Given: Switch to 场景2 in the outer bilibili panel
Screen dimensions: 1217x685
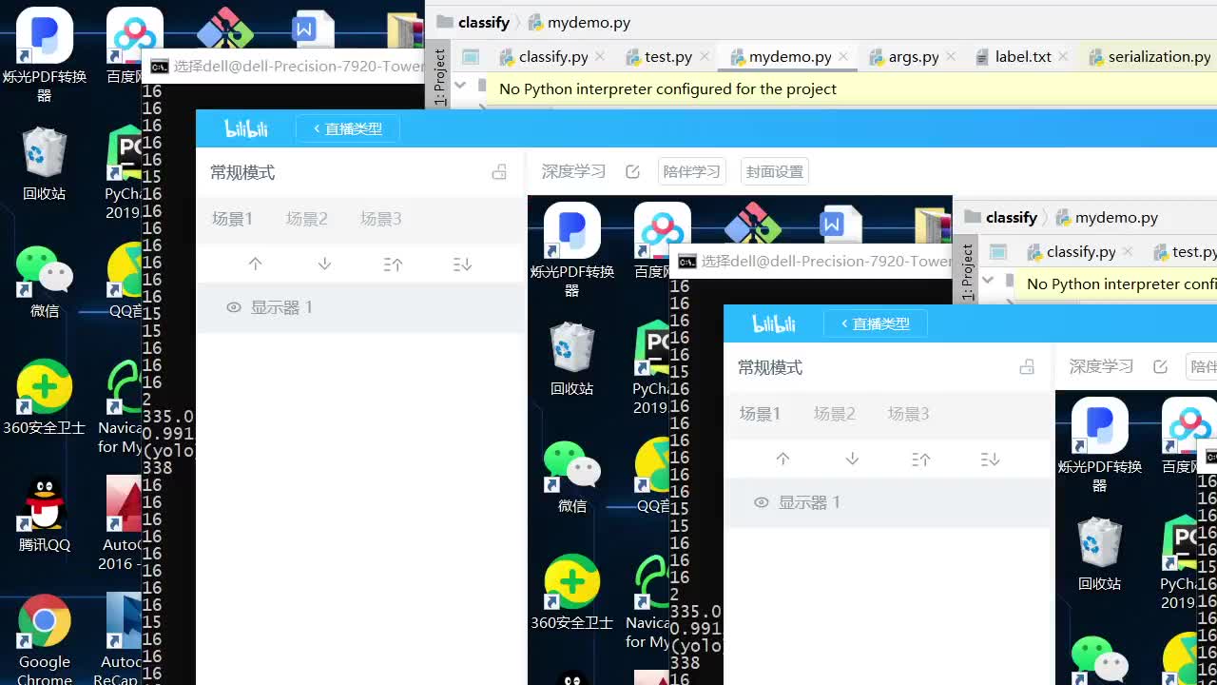Looking at the screenshot, I should coord(306,219).
